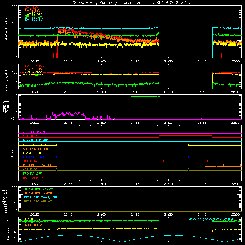Pick the FRONTS_OFF flag label
245x245 pixels.
tap(32, 174)
